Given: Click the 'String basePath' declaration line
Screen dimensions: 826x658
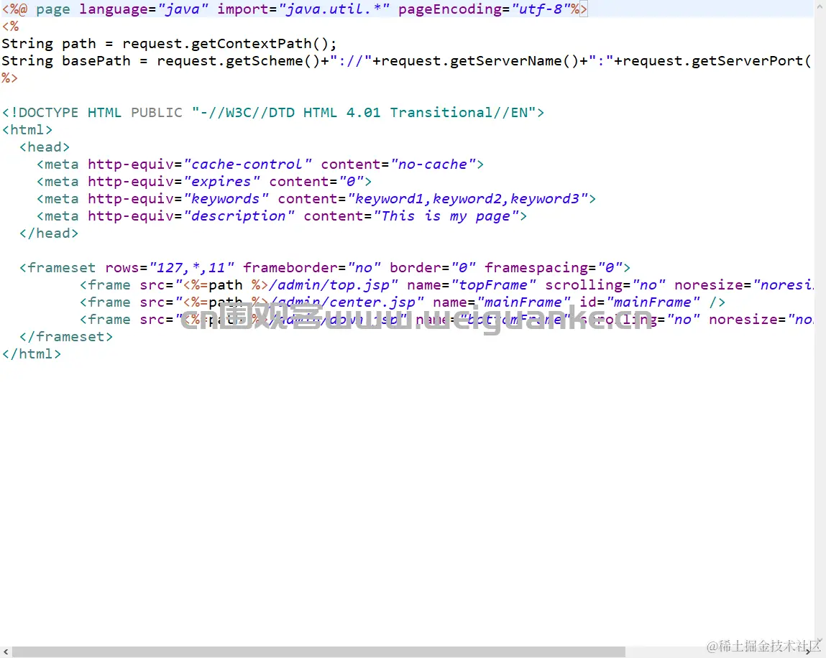Looking at the screenshot, I should pos(406,61).
